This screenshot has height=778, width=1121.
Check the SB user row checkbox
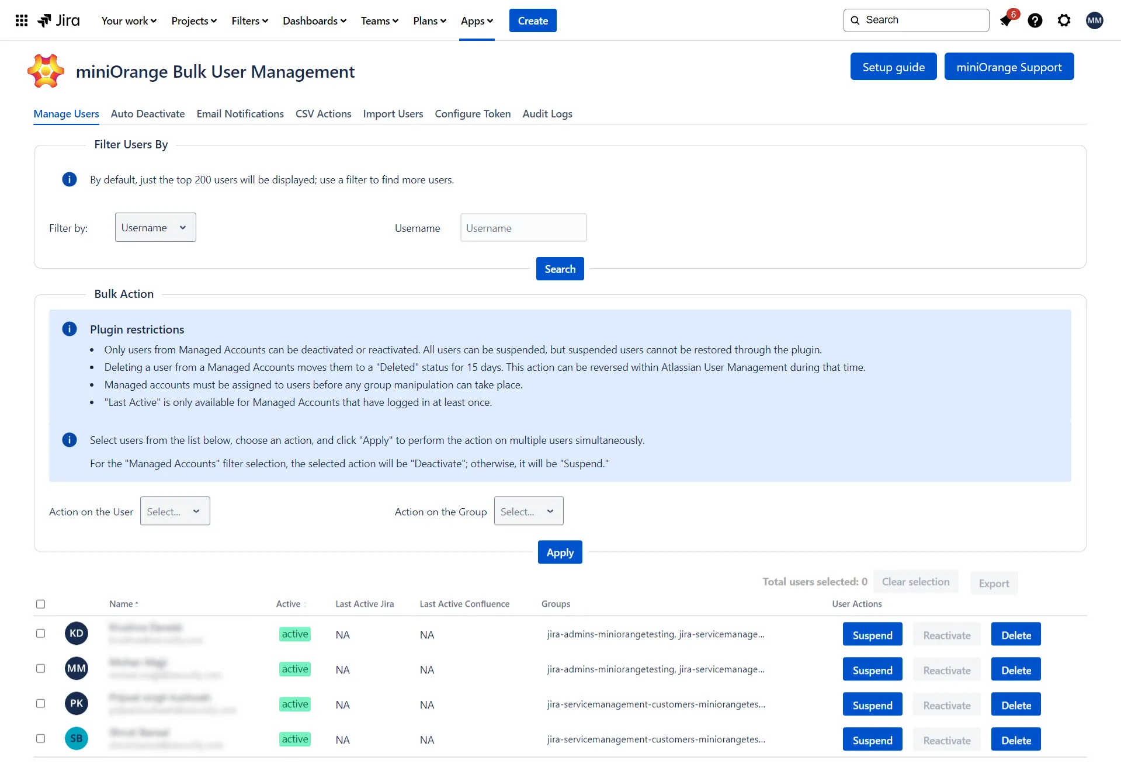click(40, 738)
